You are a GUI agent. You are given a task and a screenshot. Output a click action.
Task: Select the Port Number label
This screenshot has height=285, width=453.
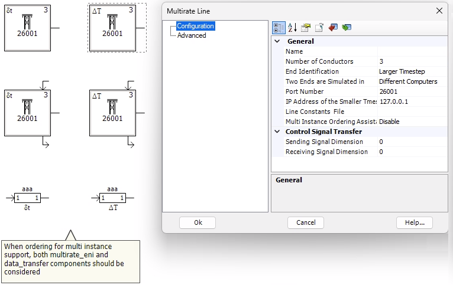pyautogui.click(x=305, y=91)
